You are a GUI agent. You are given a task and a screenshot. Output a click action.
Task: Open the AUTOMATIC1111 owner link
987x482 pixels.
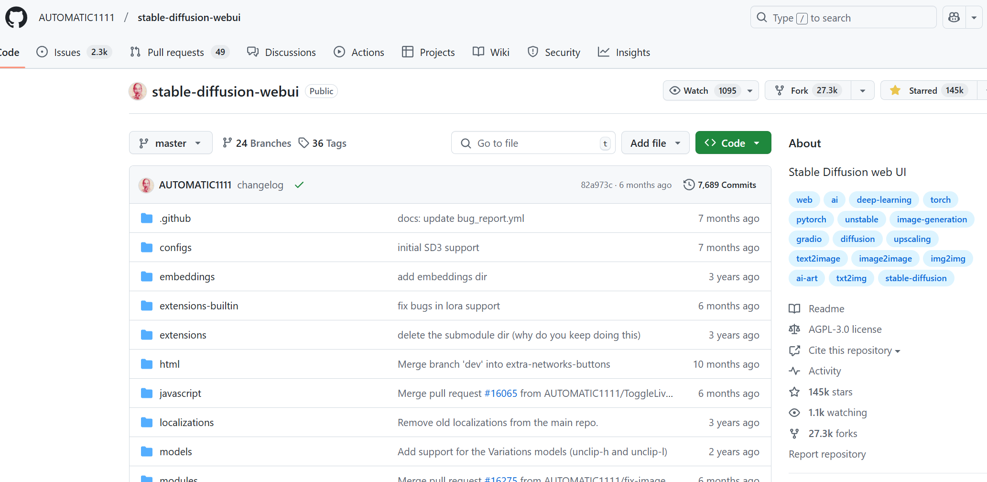pos(76,18)
